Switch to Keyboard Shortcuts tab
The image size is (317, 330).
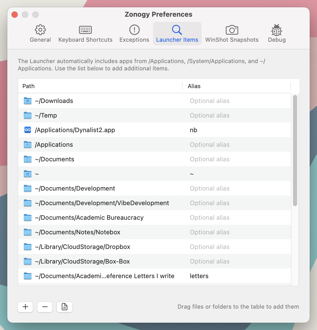click(x=85, y=34)
